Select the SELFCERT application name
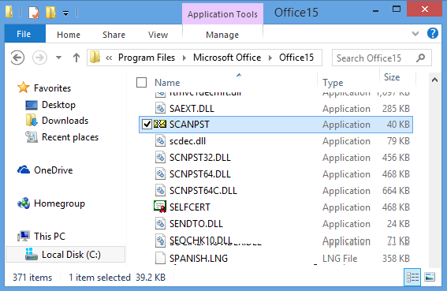 (189, 207)
